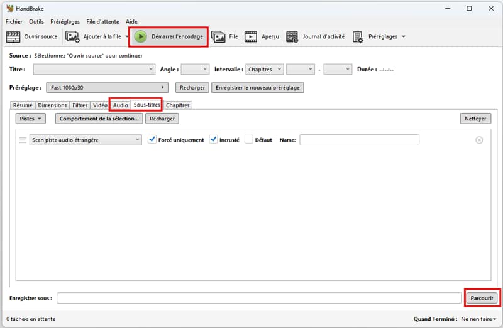
Task: Click the Ajouter à la file icon
Action: (72, 37)
